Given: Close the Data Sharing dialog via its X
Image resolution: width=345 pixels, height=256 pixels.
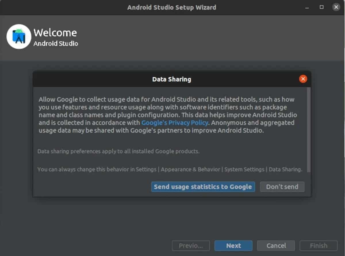Looking at the screenshot, I should (303, 79).
